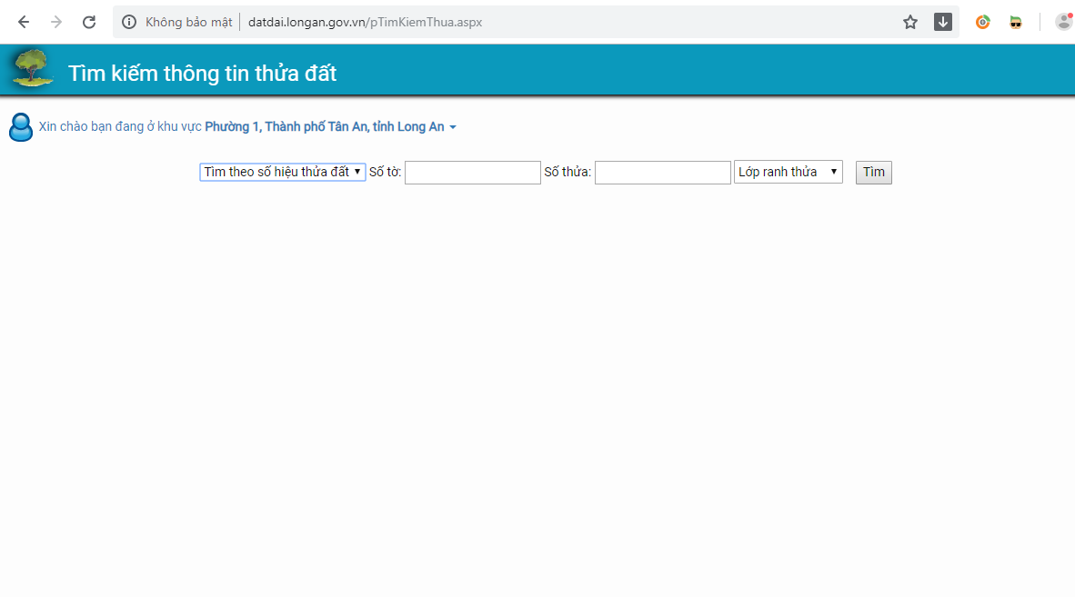Open site info 'Không bảo mật' icon
The height and width of the screenshot is (597, 1075).
click(x=130, y=23)
